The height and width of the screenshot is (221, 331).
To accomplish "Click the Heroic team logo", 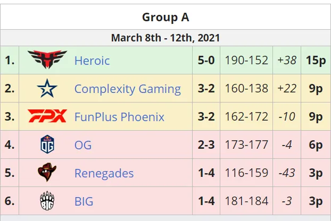I will [x=47, y=59].
